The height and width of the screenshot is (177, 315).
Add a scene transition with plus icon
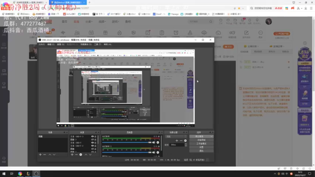pyautogui.click(x=177, y=141)
